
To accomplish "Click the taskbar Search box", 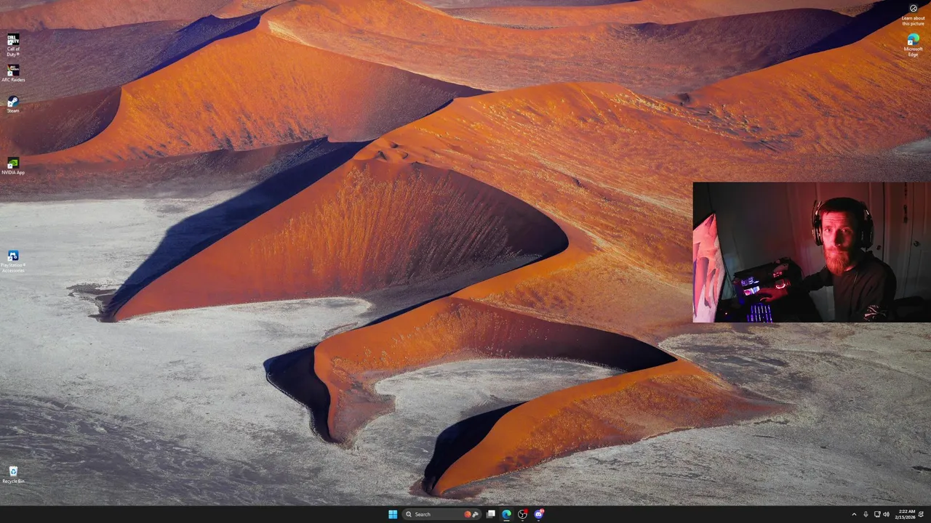I will pyautogui.click(x=442, y=514).
